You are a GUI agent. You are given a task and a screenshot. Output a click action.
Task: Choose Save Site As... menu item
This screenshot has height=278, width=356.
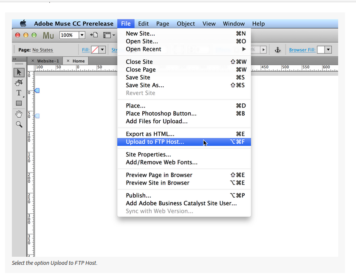pyautogui.click(x=184, y=85)
